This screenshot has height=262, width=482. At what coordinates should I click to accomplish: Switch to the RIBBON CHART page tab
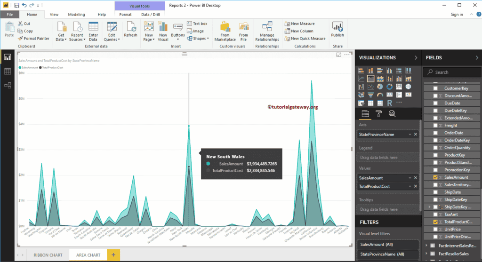point(48,255)
